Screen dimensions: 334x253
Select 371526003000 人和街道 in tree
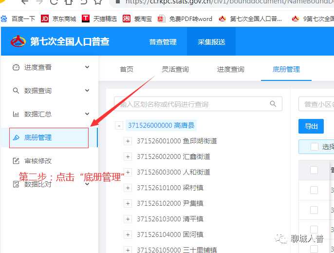coord(173,173)
